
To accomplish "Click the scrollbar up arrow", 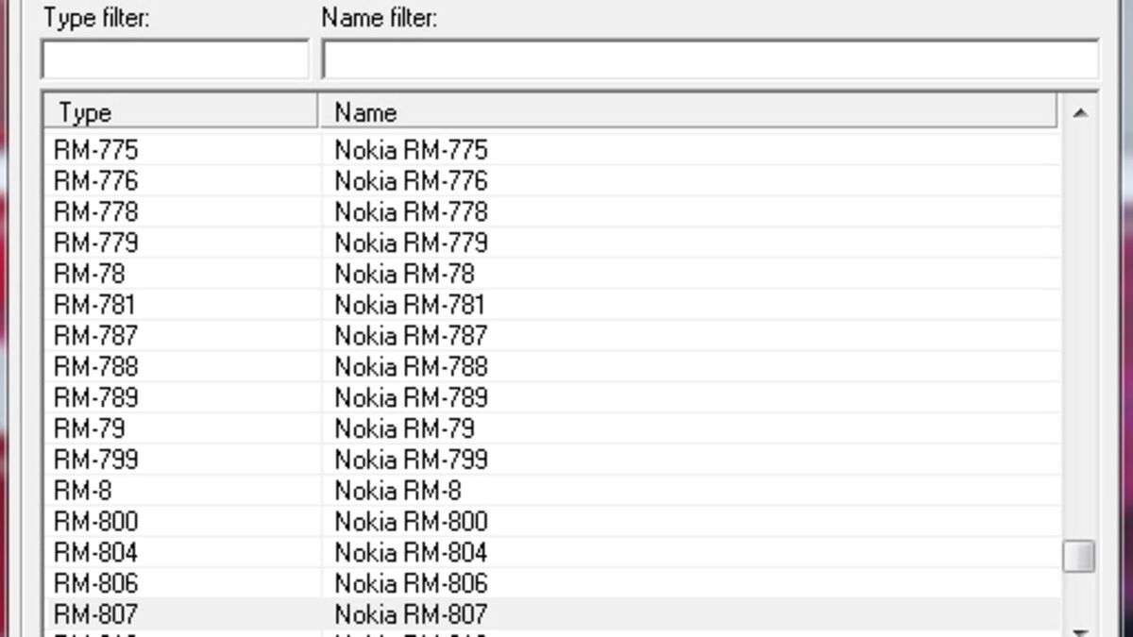I will click(1079, 113).
